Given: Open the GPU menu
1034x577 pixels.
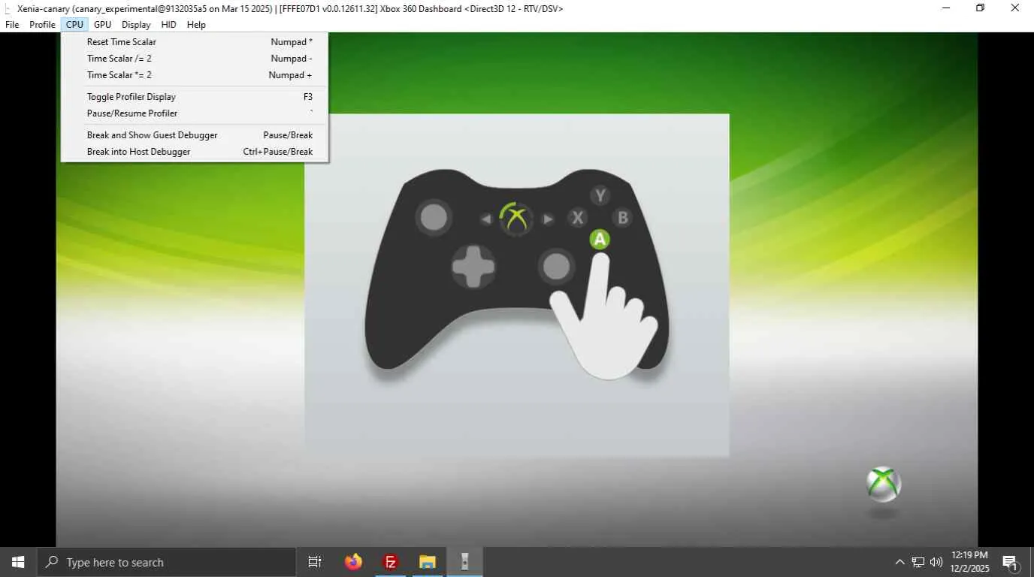Looking at the screenshot, I should point(102,25).
